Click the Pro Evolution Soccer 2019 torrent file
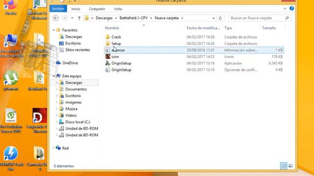314x176 pixels. pyautogui.click(x=11, y=121)
